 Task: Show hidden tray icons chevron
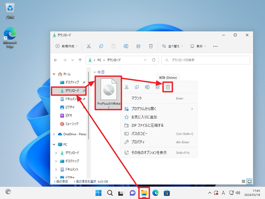point(210,193)
